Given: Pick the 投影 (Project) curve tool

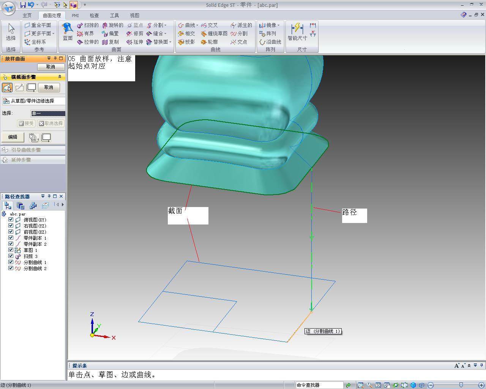Looking at the screenshot, I should [186, 42].
